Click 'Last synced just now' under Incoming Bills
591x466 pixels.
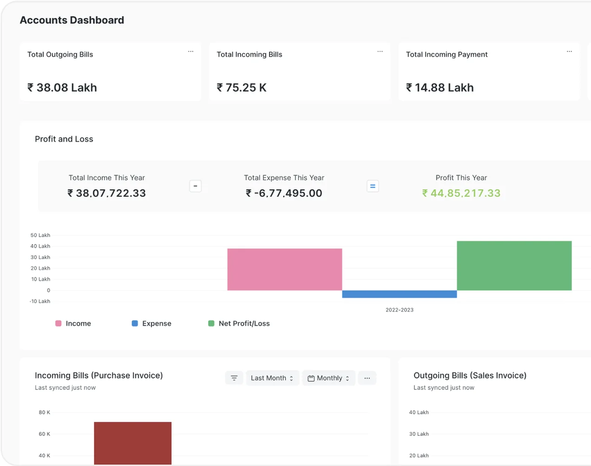[66, 388]
